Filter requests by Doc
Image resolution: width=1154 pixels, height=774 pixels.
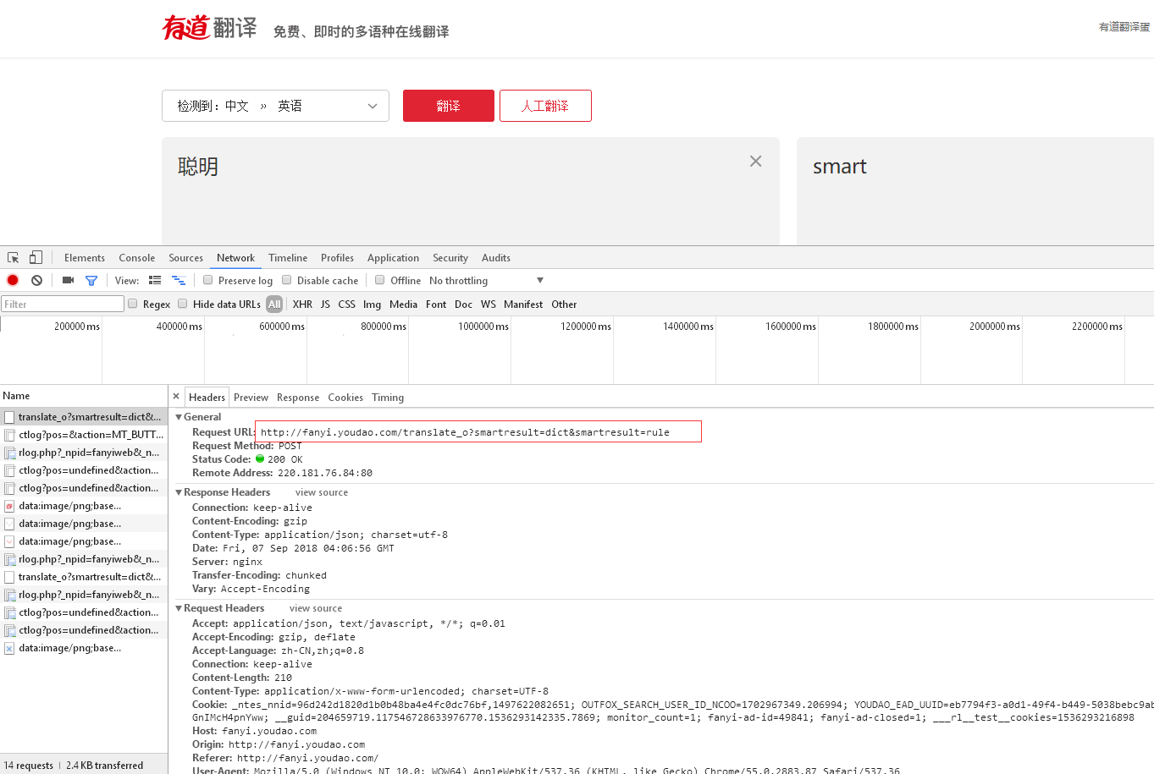pyautogui.click(x=463, y=305)
